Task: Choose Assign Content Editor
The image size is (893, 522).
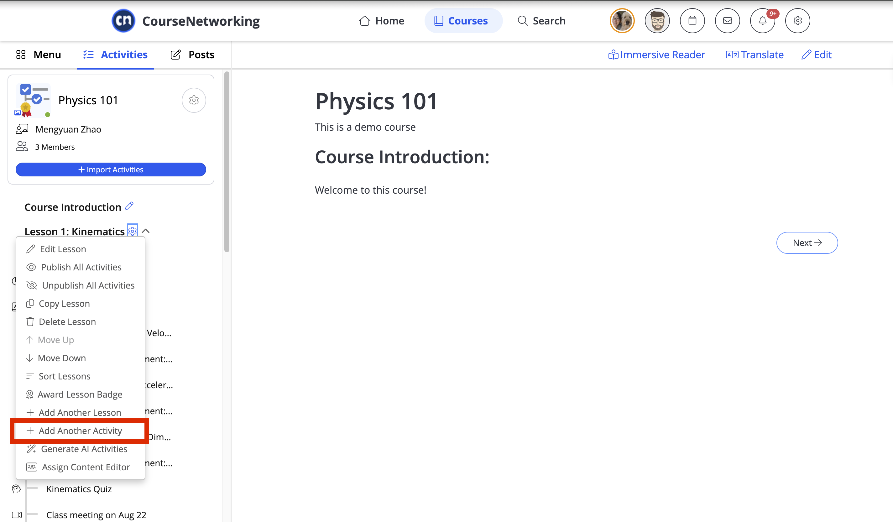Action: point(81,467)
